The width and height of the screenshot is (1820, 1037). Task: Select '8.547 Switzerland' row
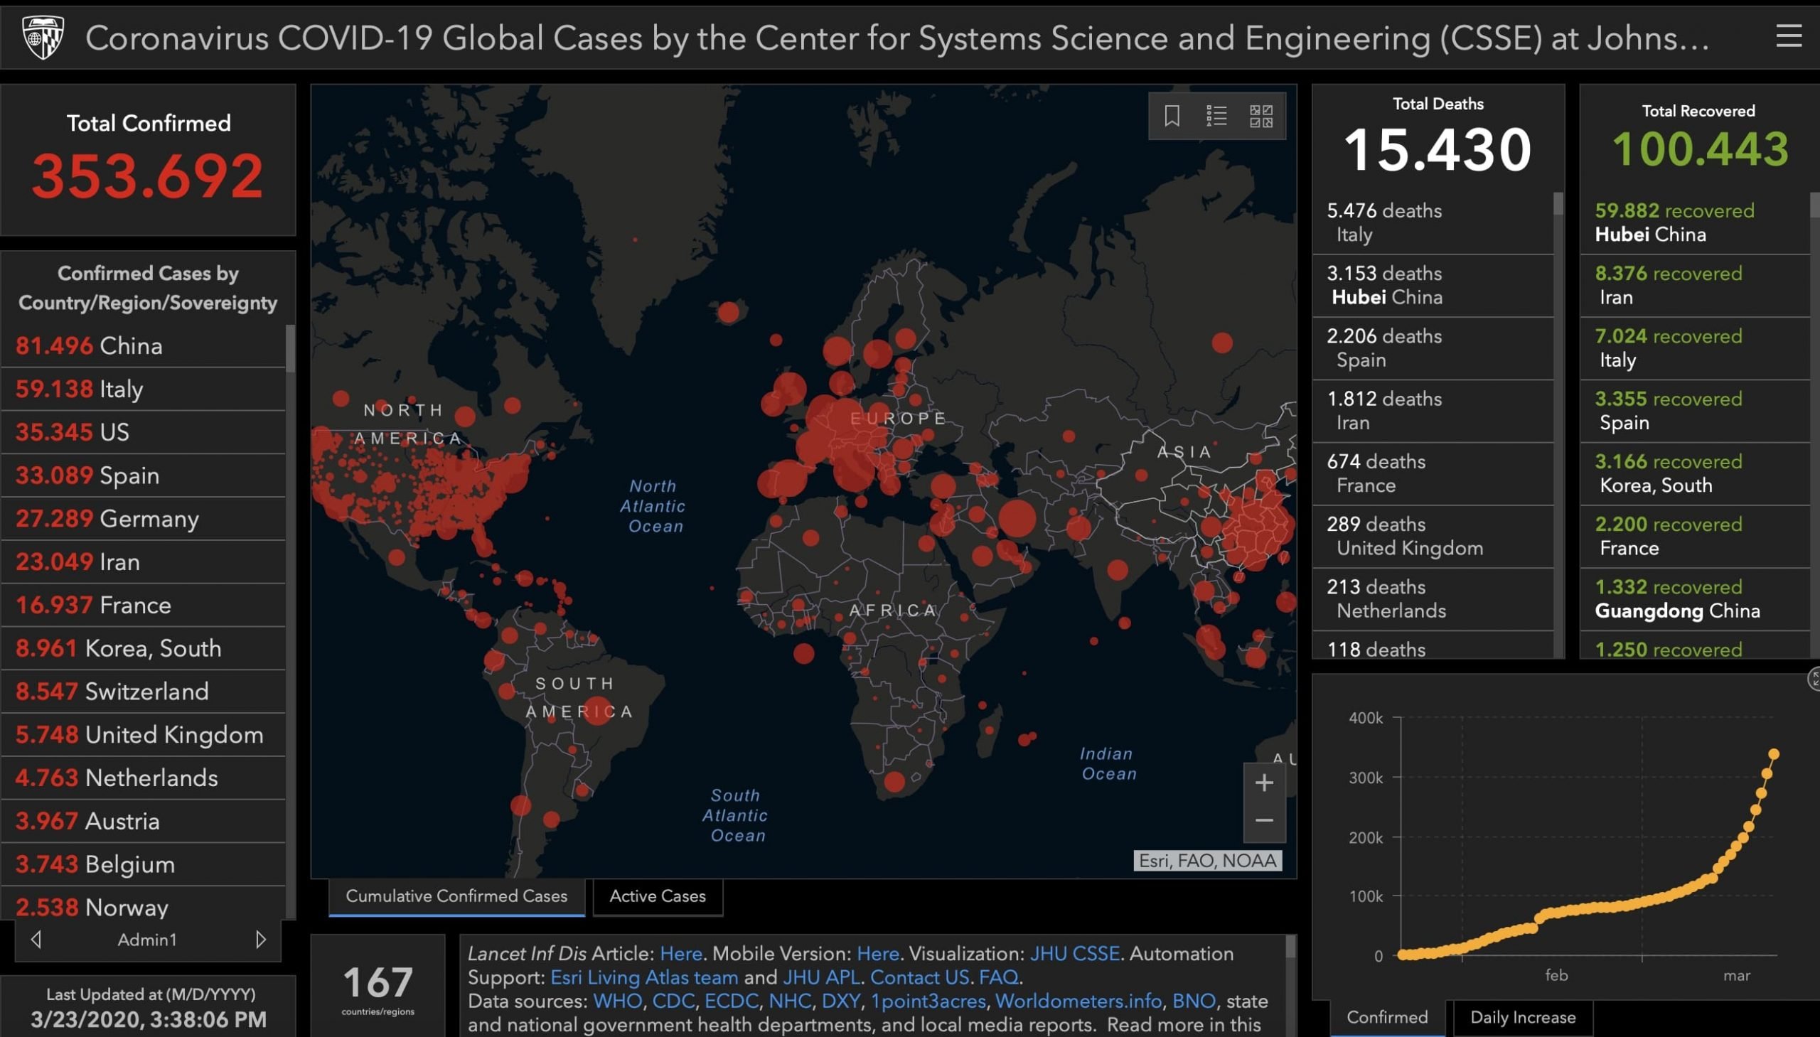point(143,692)
